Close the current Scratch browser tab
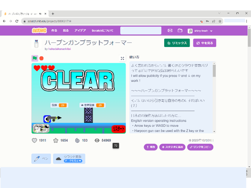251x188 pixels. [x=45, y=14]
